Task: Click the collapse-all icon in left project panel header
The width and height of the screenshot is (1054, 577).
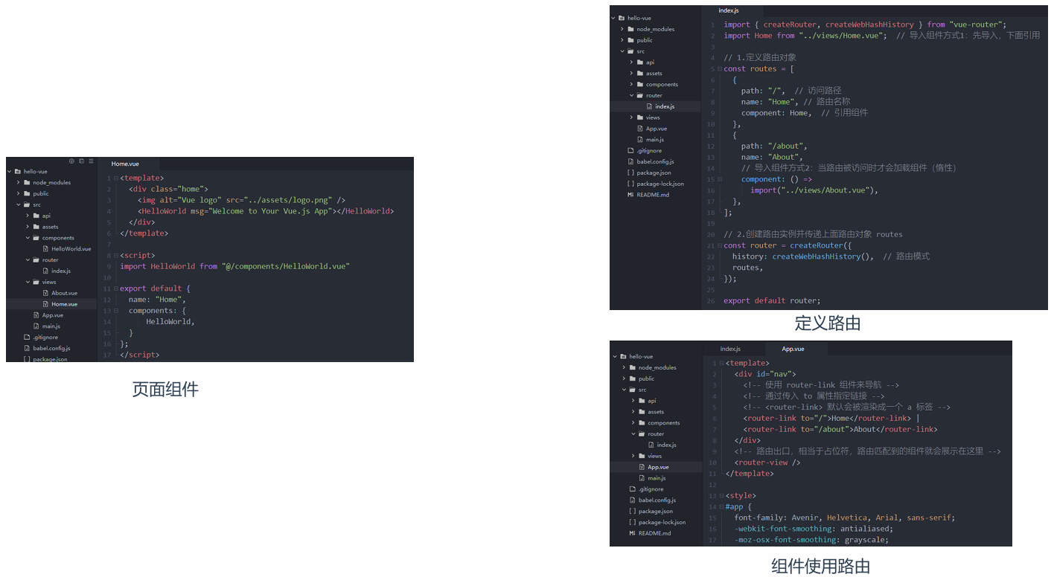Action: pyautogui.click(x=82, y=161)
